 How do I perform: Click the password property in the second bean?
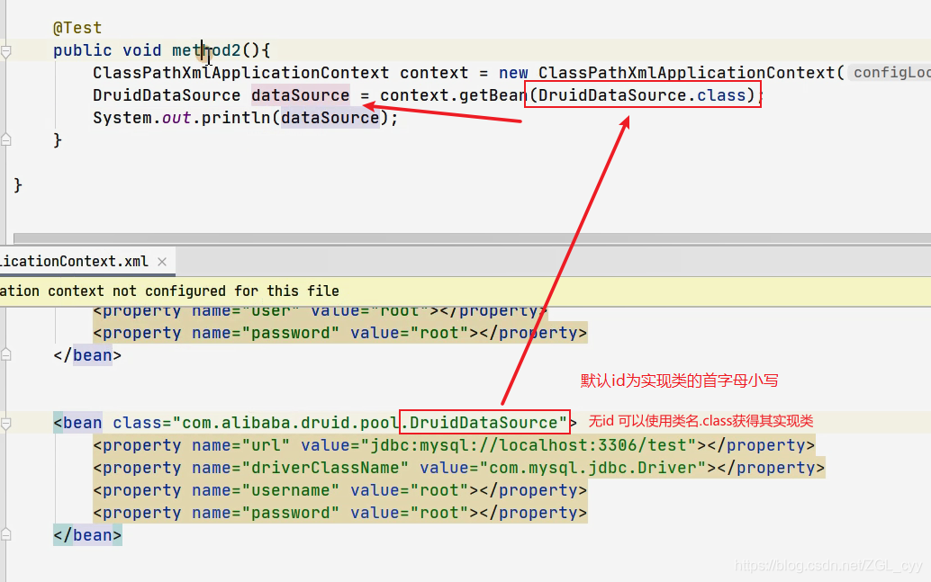[x=340, y=513]
